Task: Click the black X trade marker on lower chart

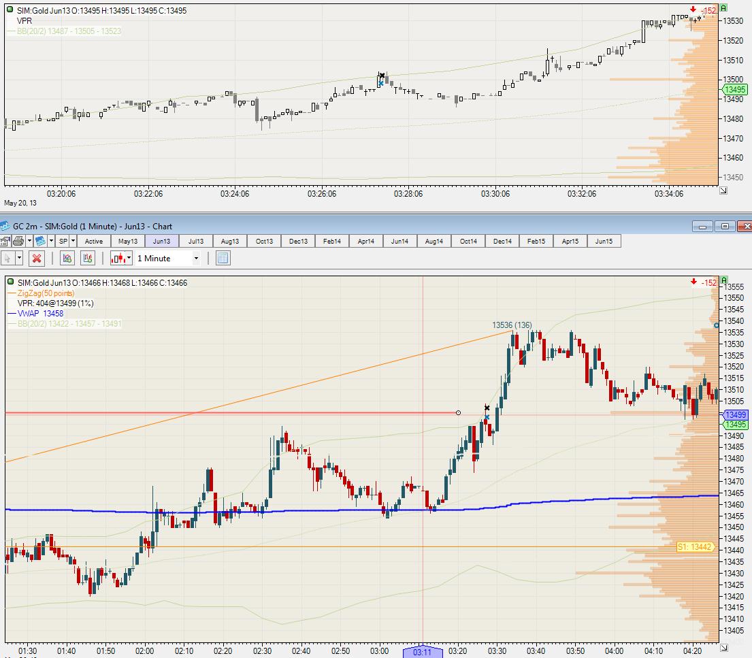Action: click(487, 408)
